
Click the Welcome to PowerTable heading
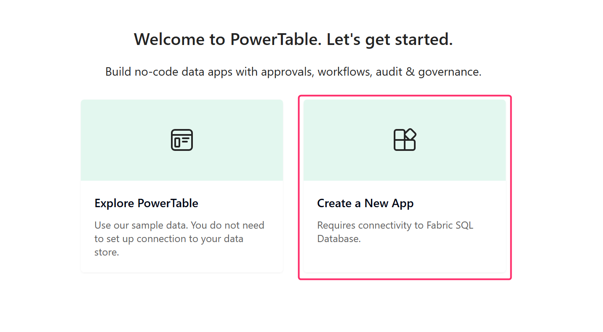pyautogui.click(x=293, y=40)
